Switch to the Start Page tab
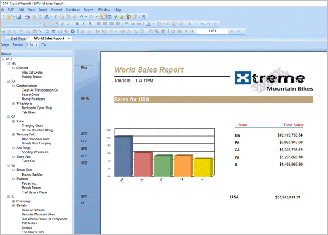The width and height of the screenshot is (328, 235). (x=18, y=38)
